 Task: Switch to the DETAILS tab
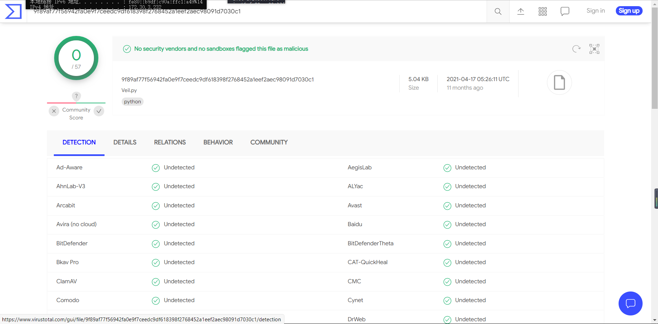[x=125, y=142]
